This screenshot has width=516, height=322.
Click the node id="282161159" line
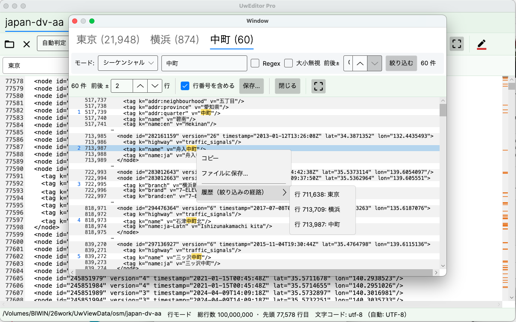click(x=254, y=136)
